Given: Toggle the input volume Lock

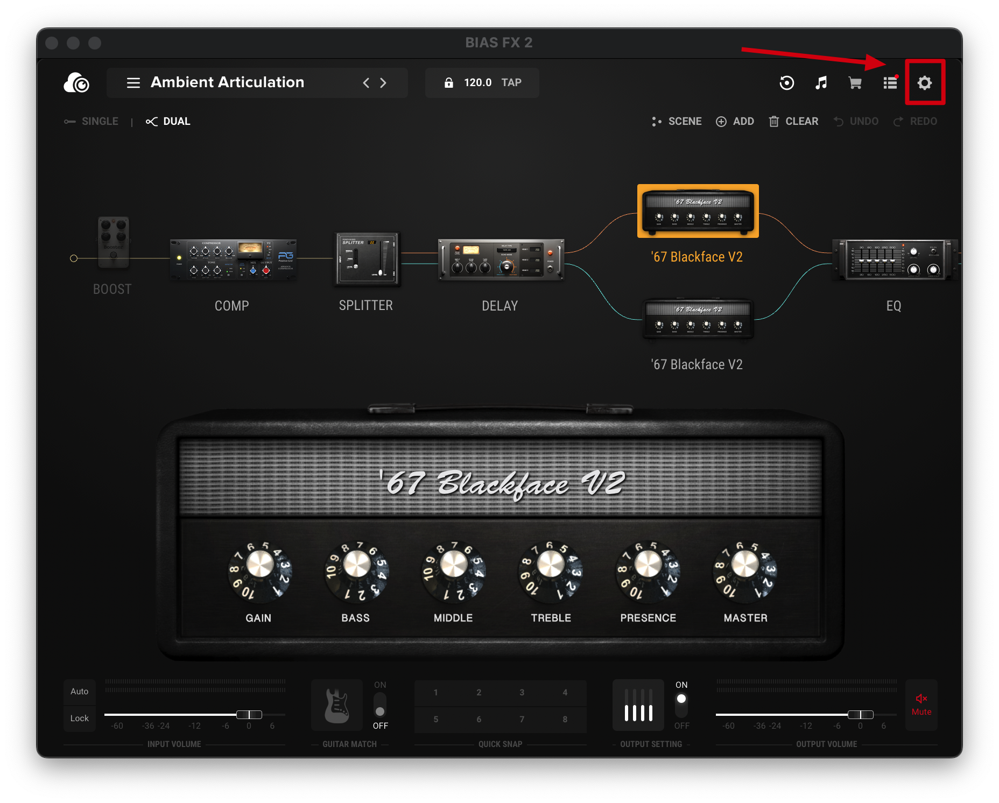Looking at the screenshot, I should [x=80, y=719].
